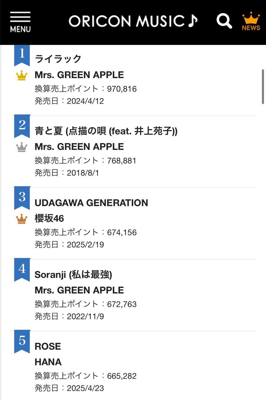Screen dimensions: 266x400
Task: Click the blue rank 5 ribbon badge
Action: [x=22, y=341]
